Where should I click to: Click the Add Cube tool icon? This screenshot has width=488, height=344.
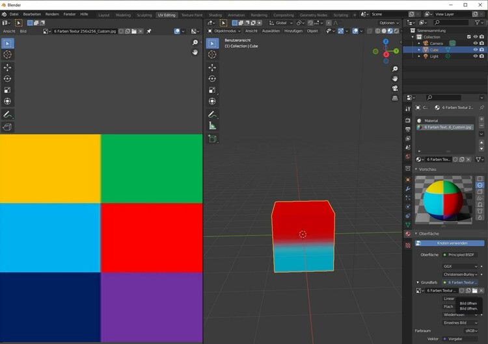(x=212, y=138)
